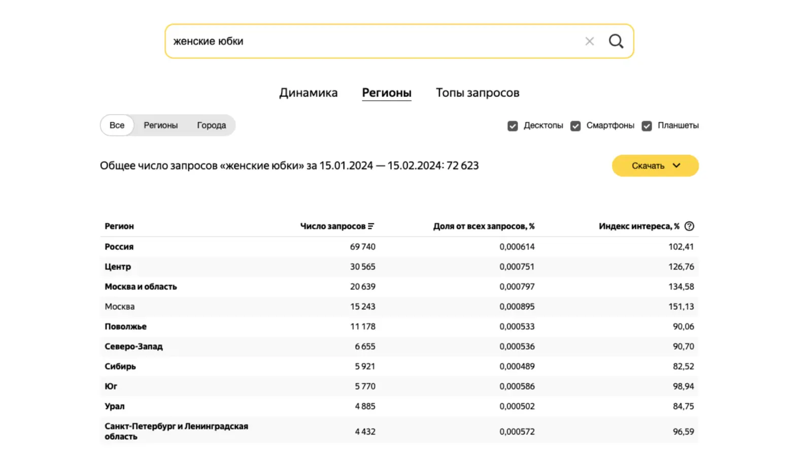Sort by Число запросов column header

(332, 226)
